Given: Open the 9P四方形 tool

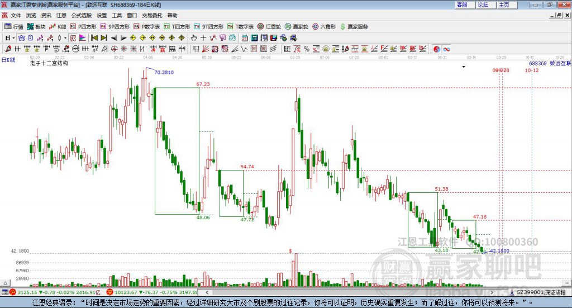Looking at the screenshot, I should (x=115, y=27).
